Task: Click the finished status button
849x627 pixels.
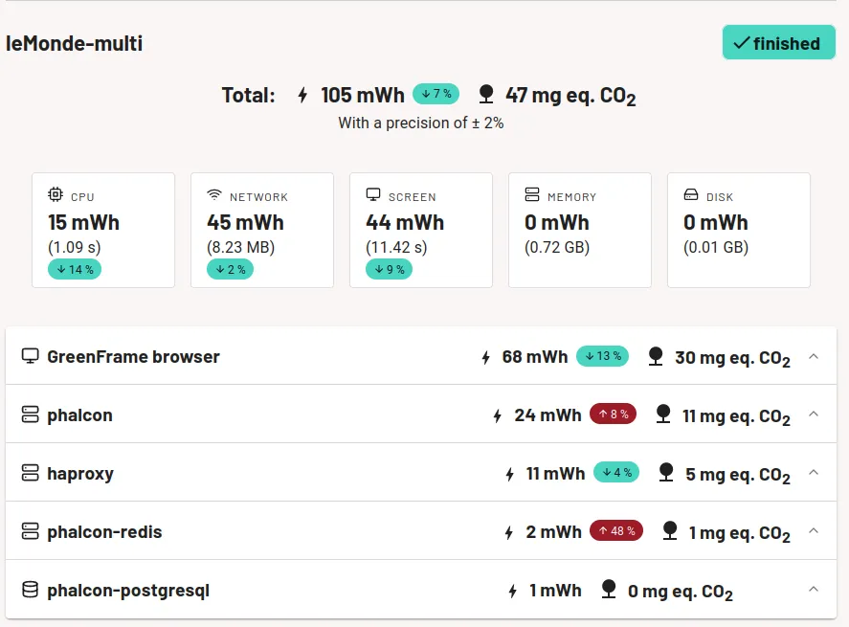Action: [778, 43]
